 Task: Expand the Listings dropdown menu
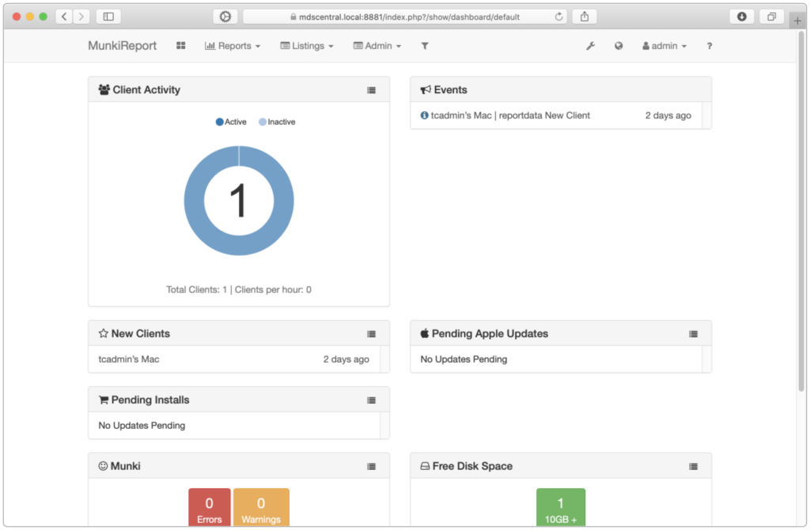(x=307, y=46)
